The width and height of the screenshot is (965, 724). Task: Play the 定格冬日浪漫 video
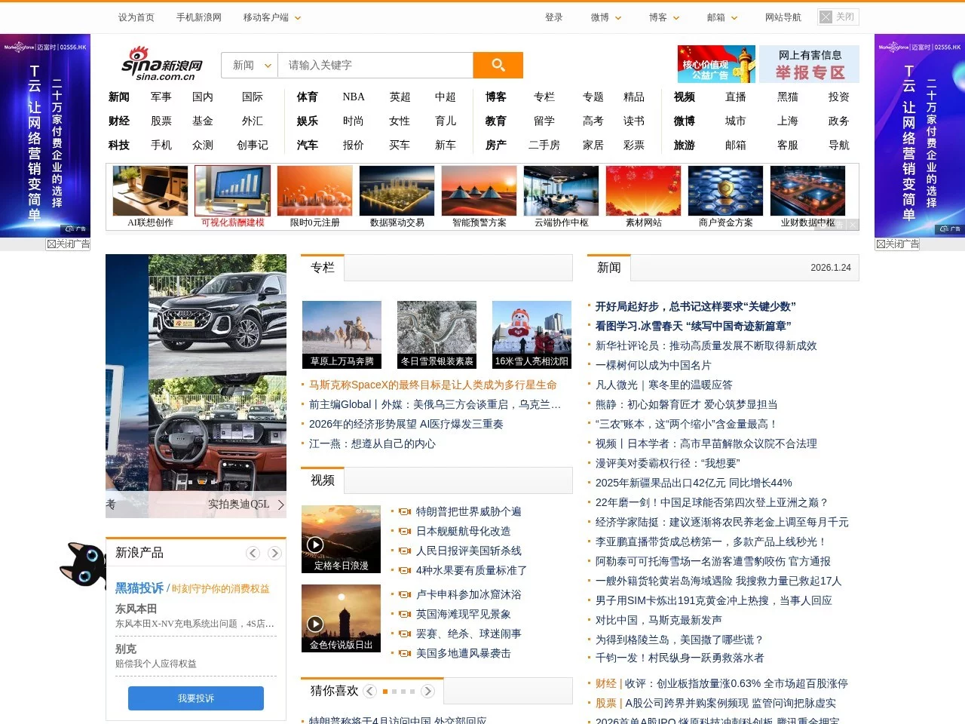(316, 545)
